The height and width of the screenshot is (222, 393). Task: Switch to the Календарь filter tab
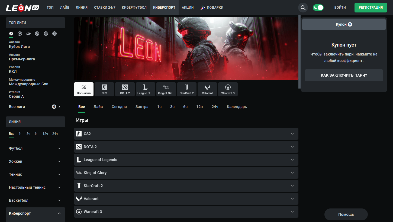click(237, 107)
